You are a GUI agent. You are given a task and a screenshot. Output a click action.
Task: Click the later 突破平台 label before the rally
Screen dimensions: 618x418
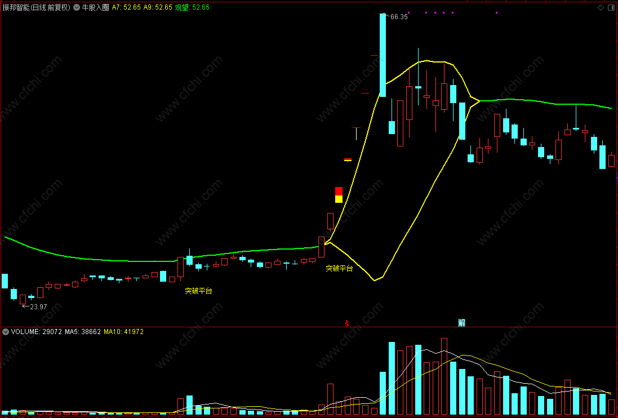point(339,269)
